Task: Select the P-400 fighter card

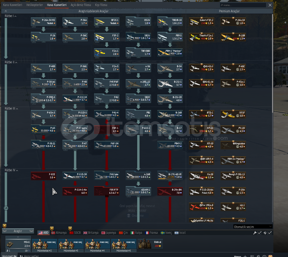Action: (x=44, y=68)
